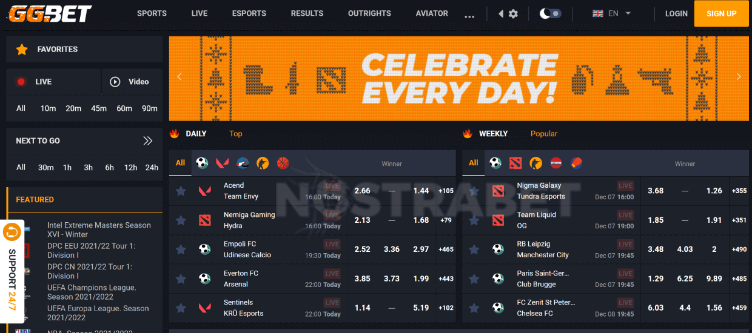The width and height of the screenshot is (752, 333).
Task: Open the Sports menu
Action: click(152, 13)
